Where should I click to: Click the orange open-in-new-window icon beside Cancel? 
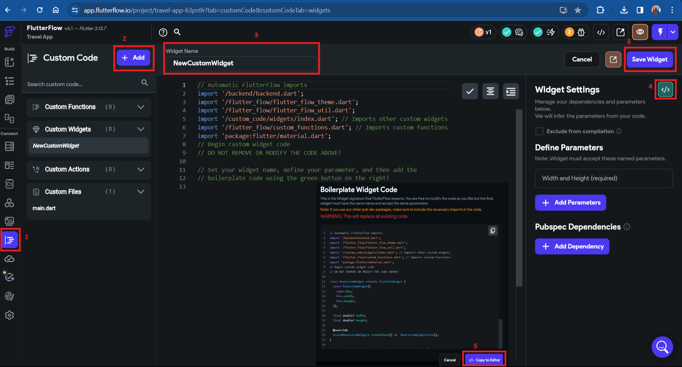click(613, 60)
